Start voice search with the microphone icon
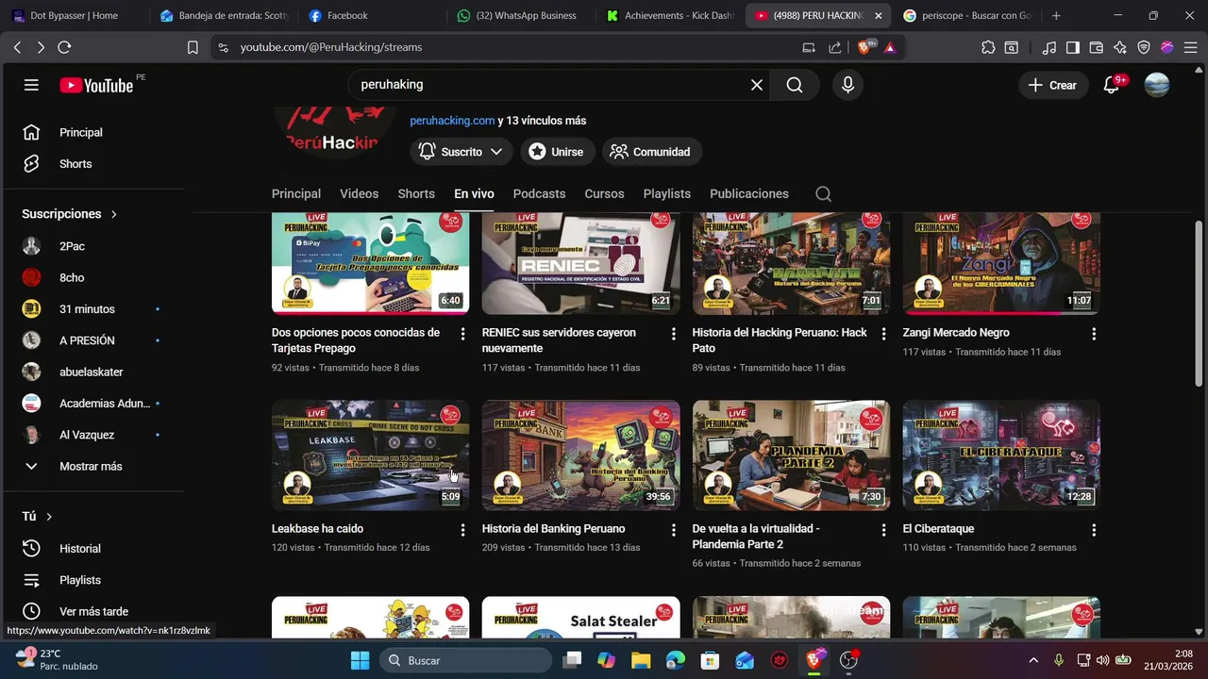This screenshot has height=679, width=1208. (847, 85)
